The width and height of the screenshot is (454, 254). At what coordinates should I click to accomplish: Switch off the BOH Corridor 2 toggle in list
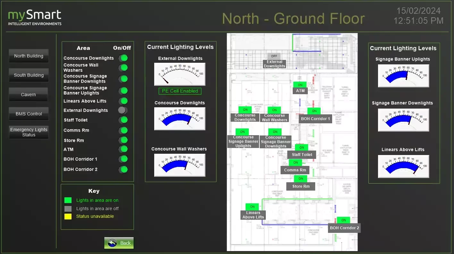123,169
